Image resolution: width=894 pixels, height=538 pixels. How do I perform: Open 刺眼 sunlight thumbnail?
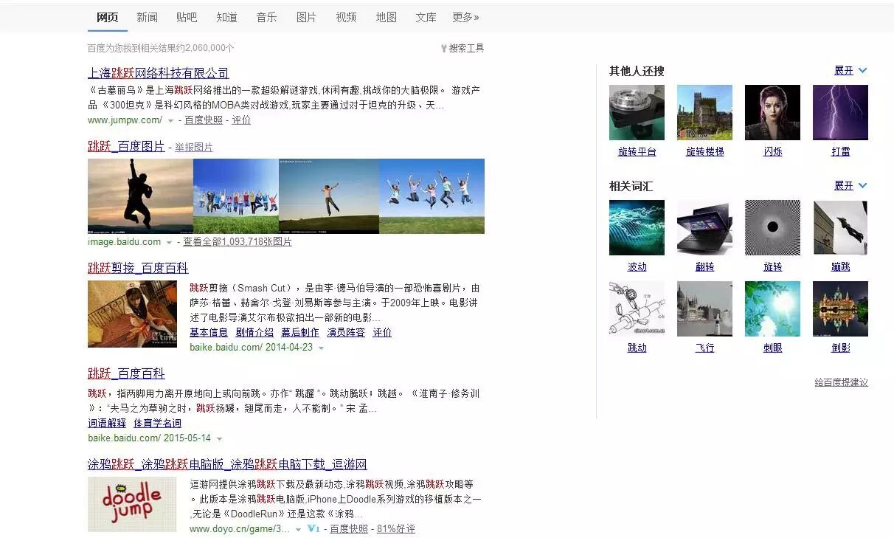[772, 308]
